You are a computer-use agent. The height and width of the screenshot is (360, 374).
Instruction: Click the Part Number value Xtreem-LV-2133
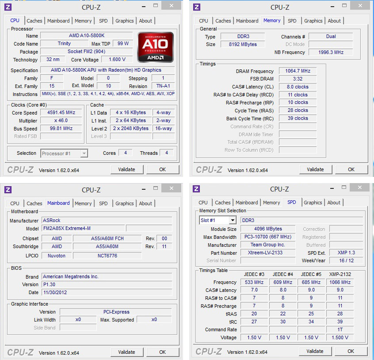pyautogui.click(x=268, y=253)
